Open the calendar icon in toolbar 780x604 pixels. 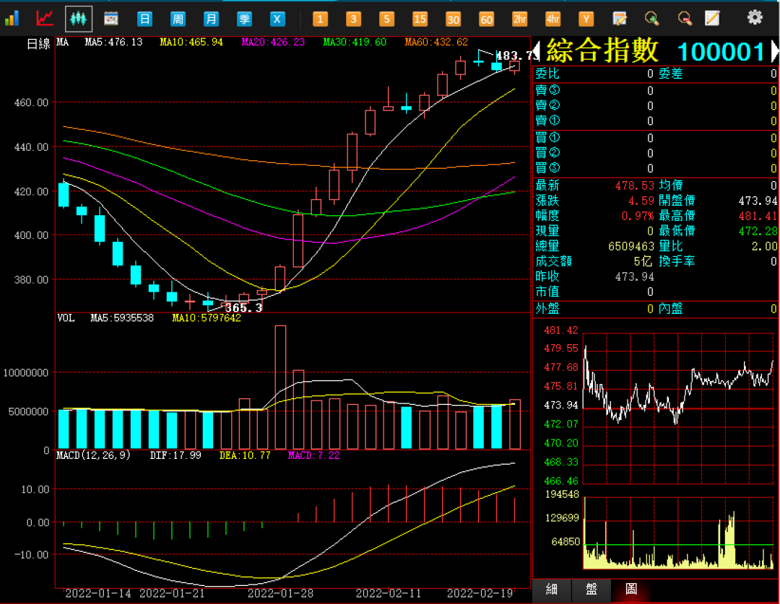pyautogui.click(x=111, y=19)
